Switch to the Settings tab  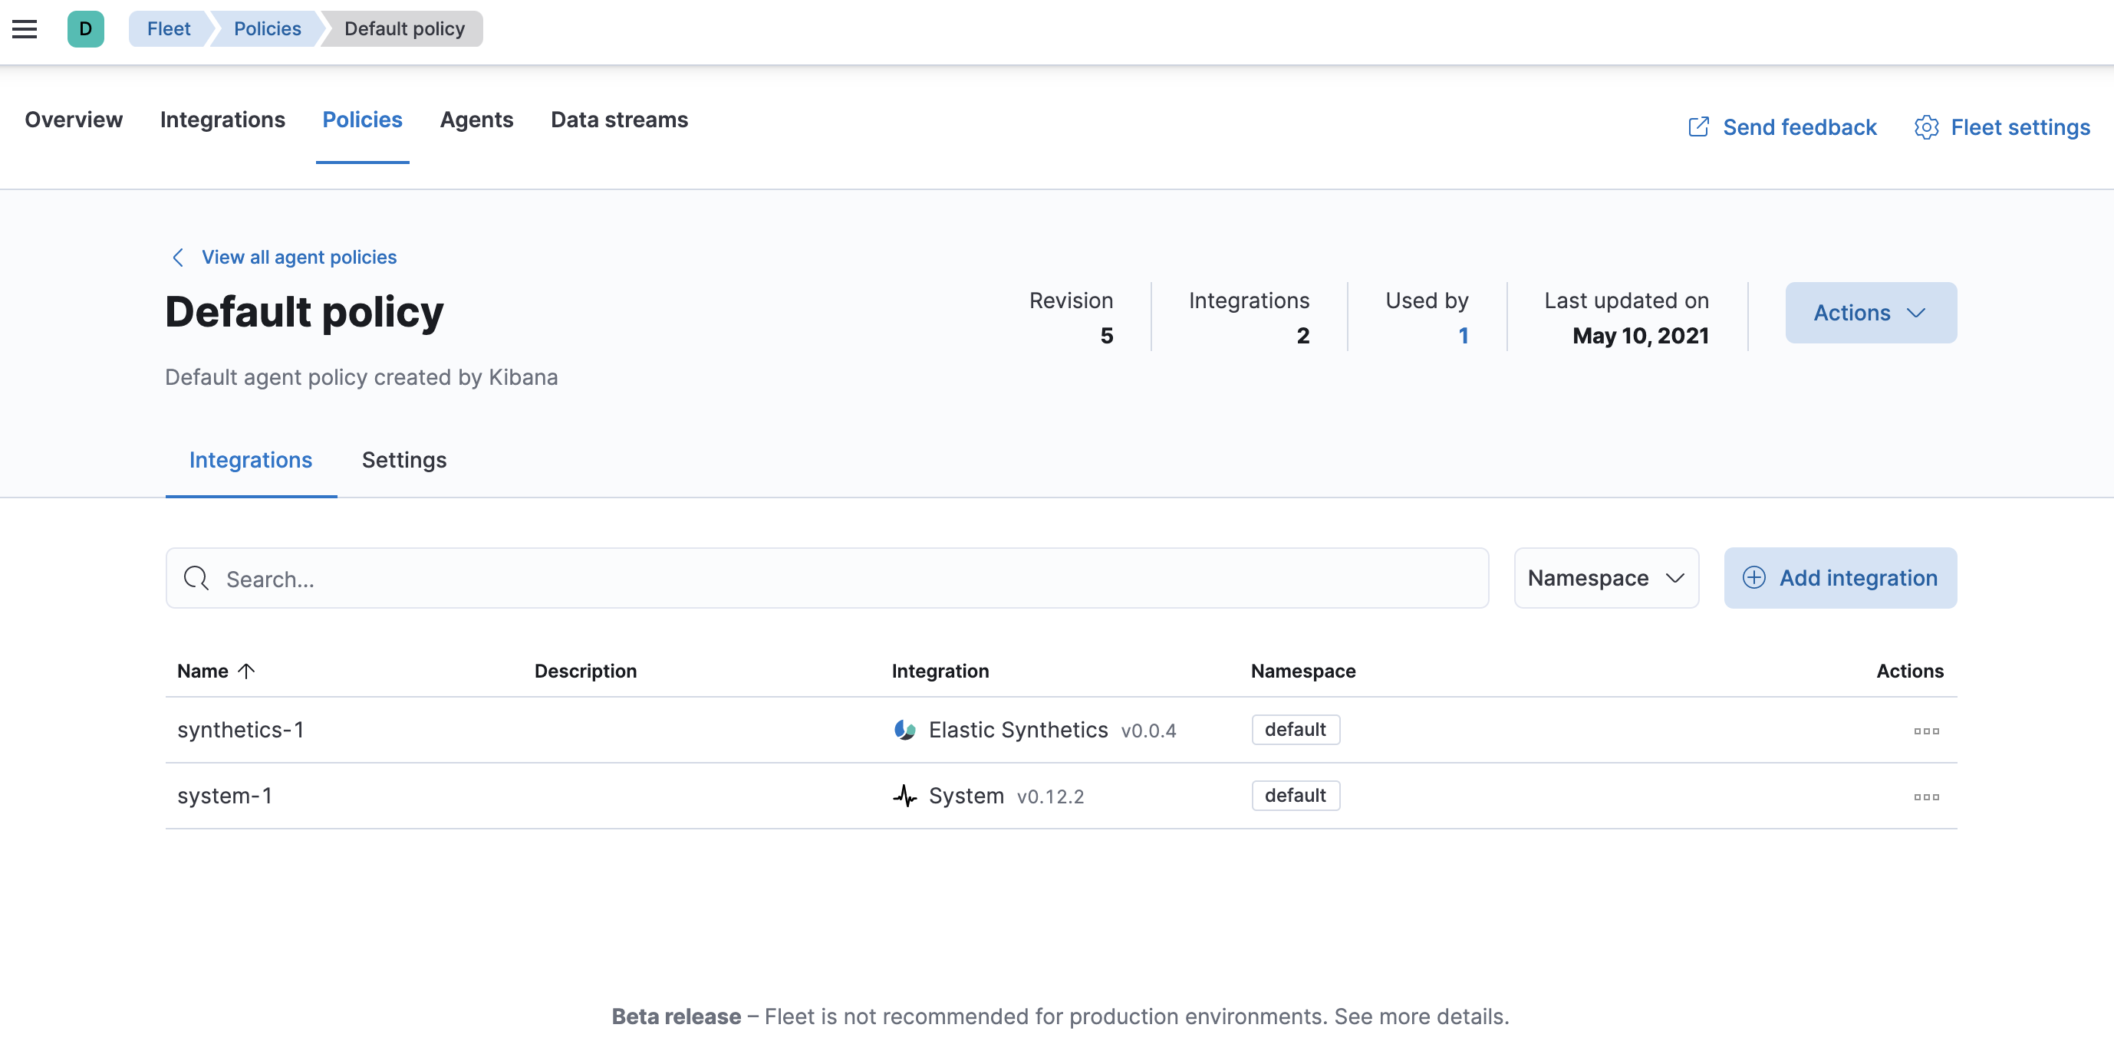click(x=404, y=459)
